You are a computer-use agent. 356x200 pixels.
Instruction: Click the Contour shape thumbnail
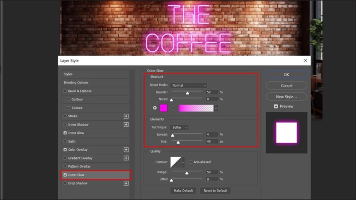(x=176, y=162)
